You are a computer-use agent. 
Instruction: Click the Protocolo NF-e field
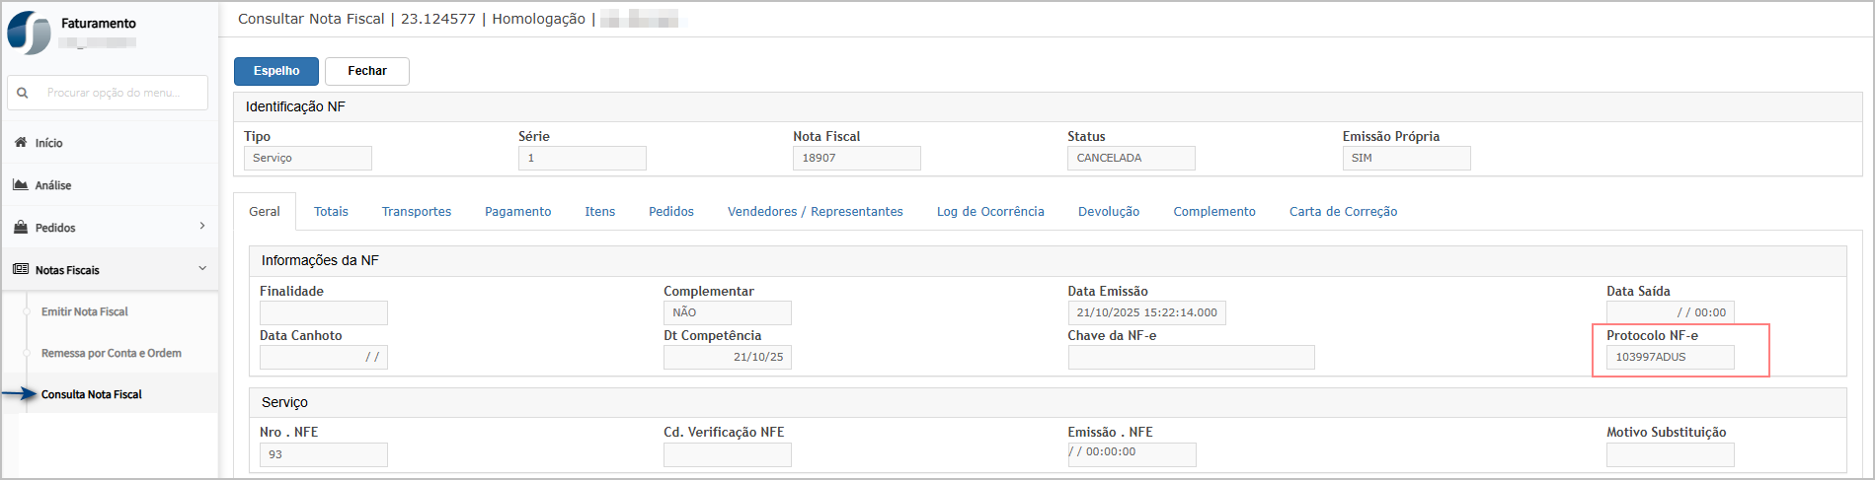click(x=1670, y=357)
